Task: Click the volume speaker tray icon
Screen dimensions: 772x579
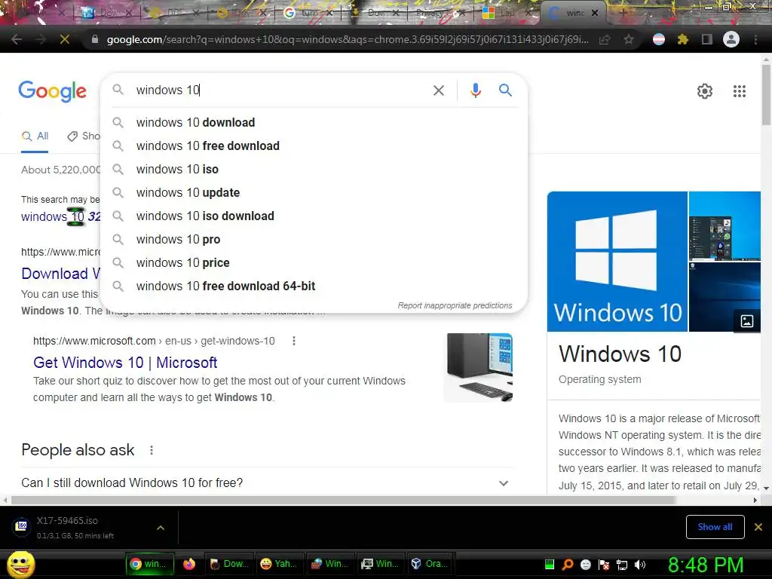Action: (640, 564)
